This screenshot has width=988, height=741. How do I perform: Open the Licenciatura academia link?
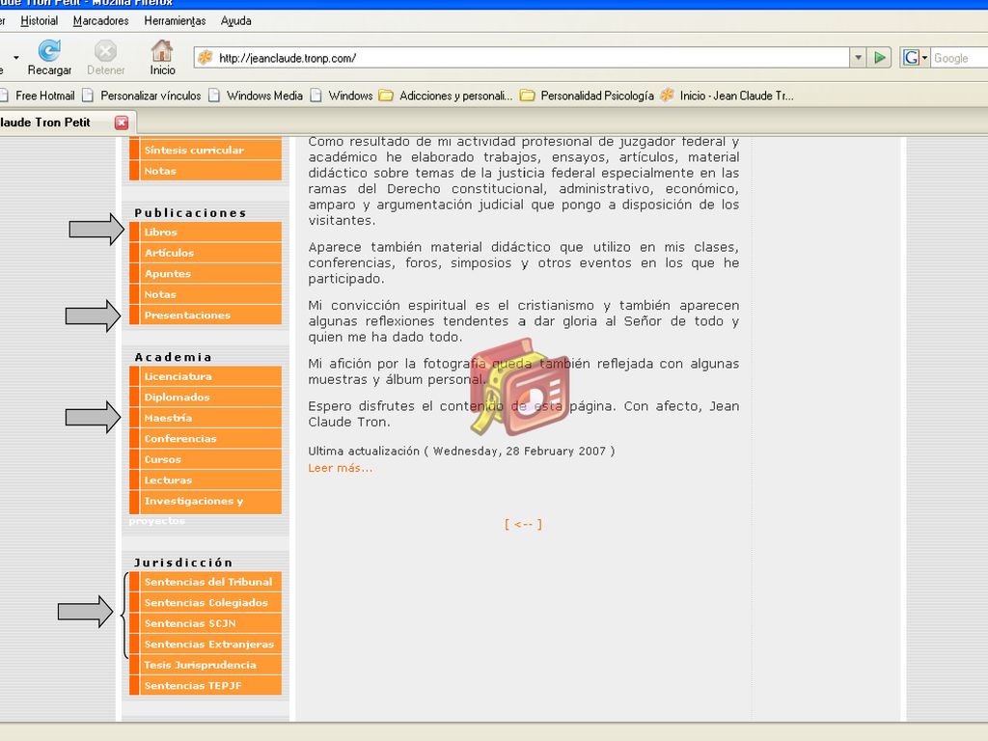(x=206, y=376)
